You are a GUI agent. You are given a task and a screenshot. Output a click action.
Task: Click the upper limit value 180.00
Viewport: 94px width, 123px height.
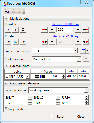coord(83,76)
